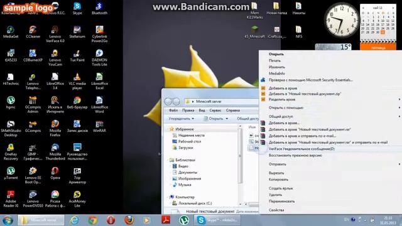Screen dimensions: 402x226
Task: Open CCleaner desktop shortcut
Action: point(33,32)
